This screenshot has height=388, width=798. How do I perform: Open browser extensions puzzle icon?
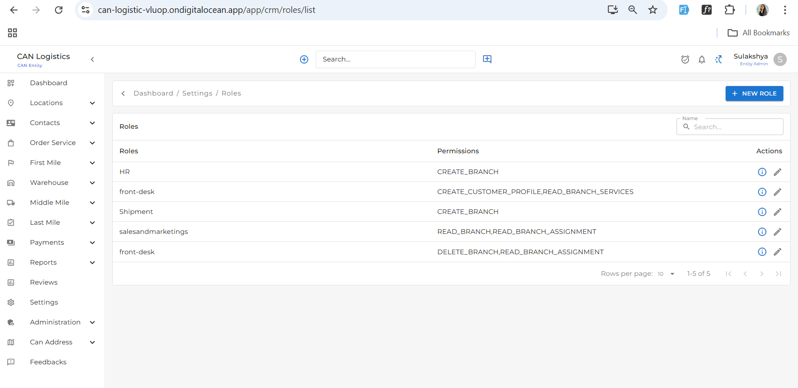point(729,10)
